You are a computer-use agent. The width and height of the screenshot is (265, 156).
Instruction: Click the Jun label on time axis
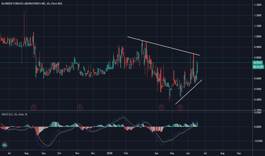click(188, 153)
